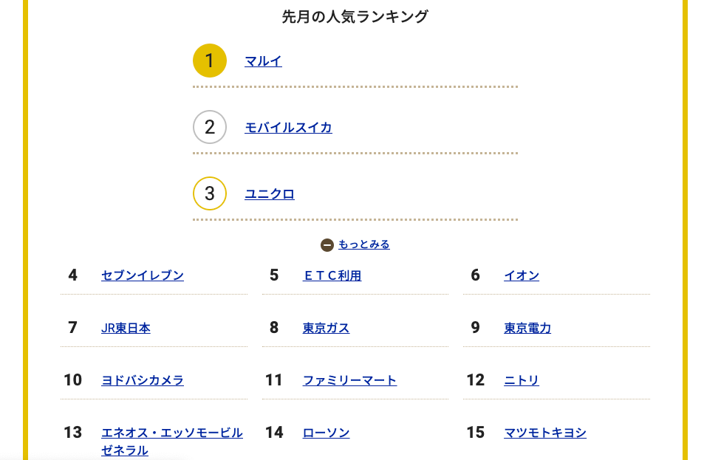Open the ヨドバシカメラ link
This screenshot has width=721, height=460.
143,380
